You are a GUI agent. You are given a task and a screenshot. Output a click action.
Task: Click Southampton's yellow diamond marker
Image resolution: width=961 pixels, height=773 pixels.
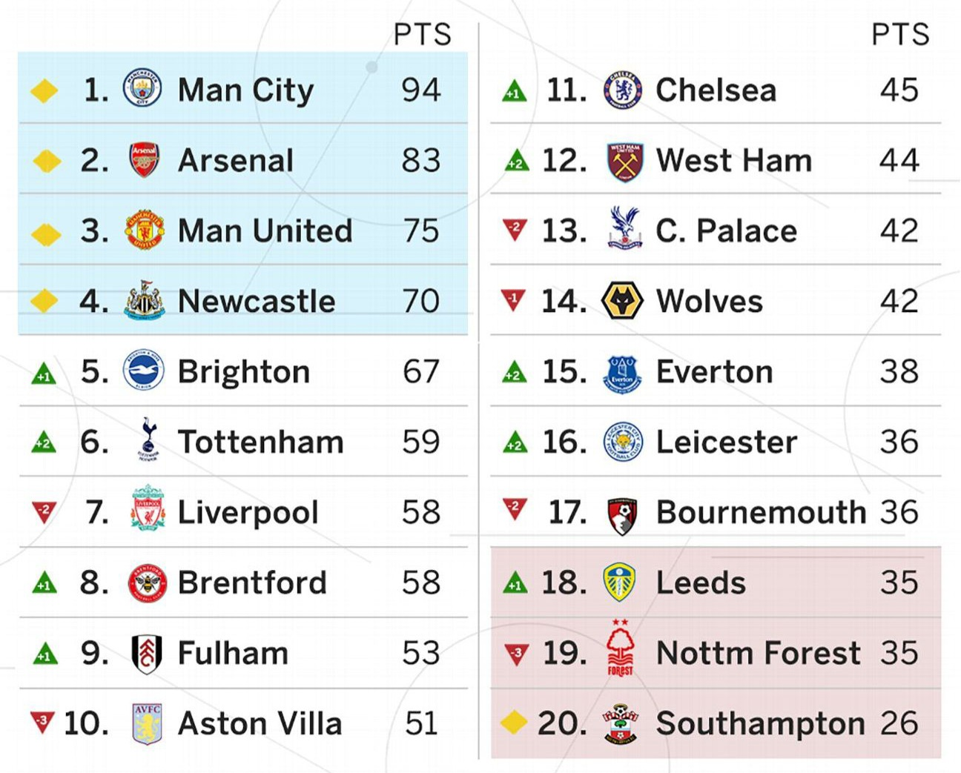pyautogui.click(x=514, y=723)
